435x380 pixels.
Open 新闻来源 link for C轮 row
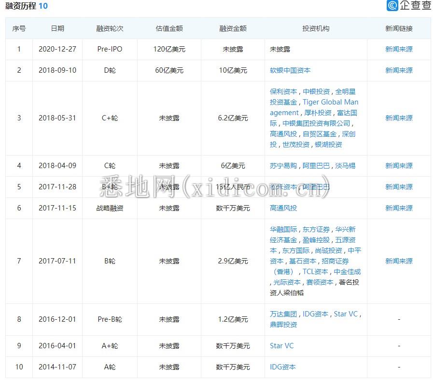399,166
